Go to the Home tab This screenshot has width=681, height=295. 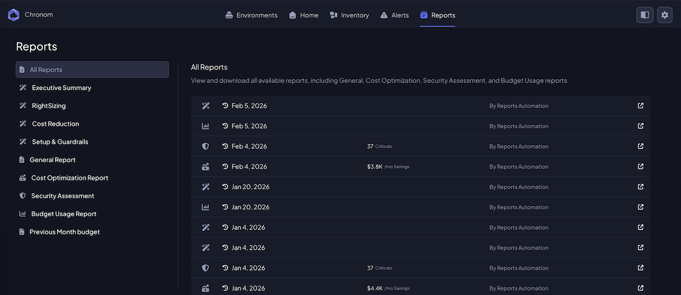[303, 15]
